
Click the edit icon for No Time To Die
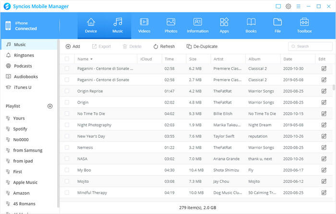[x=324, y=114]
